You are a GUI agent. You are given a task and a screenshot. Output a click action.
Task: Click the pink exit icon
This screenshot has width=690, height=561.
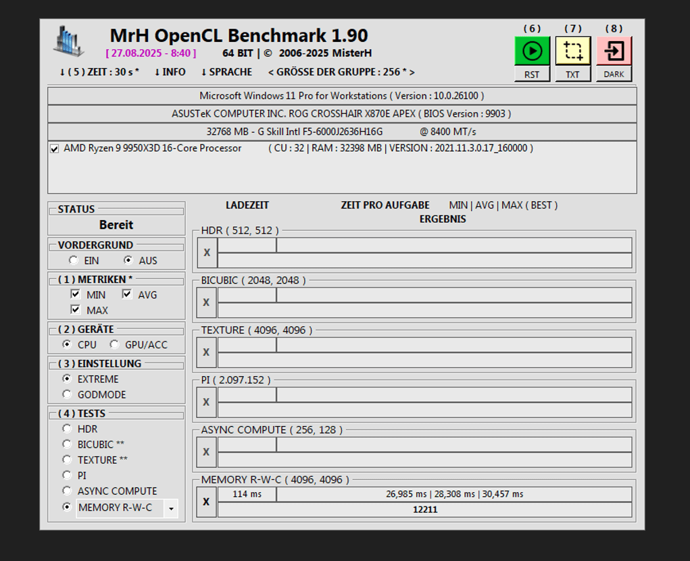pyautogui.click(x=614, y=51)
